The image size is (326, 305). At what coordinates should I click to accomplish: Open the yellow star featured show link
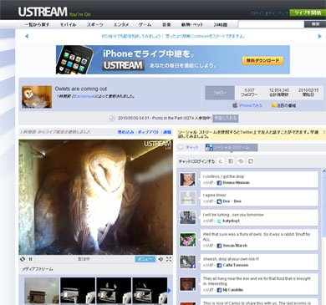(283, 105)
